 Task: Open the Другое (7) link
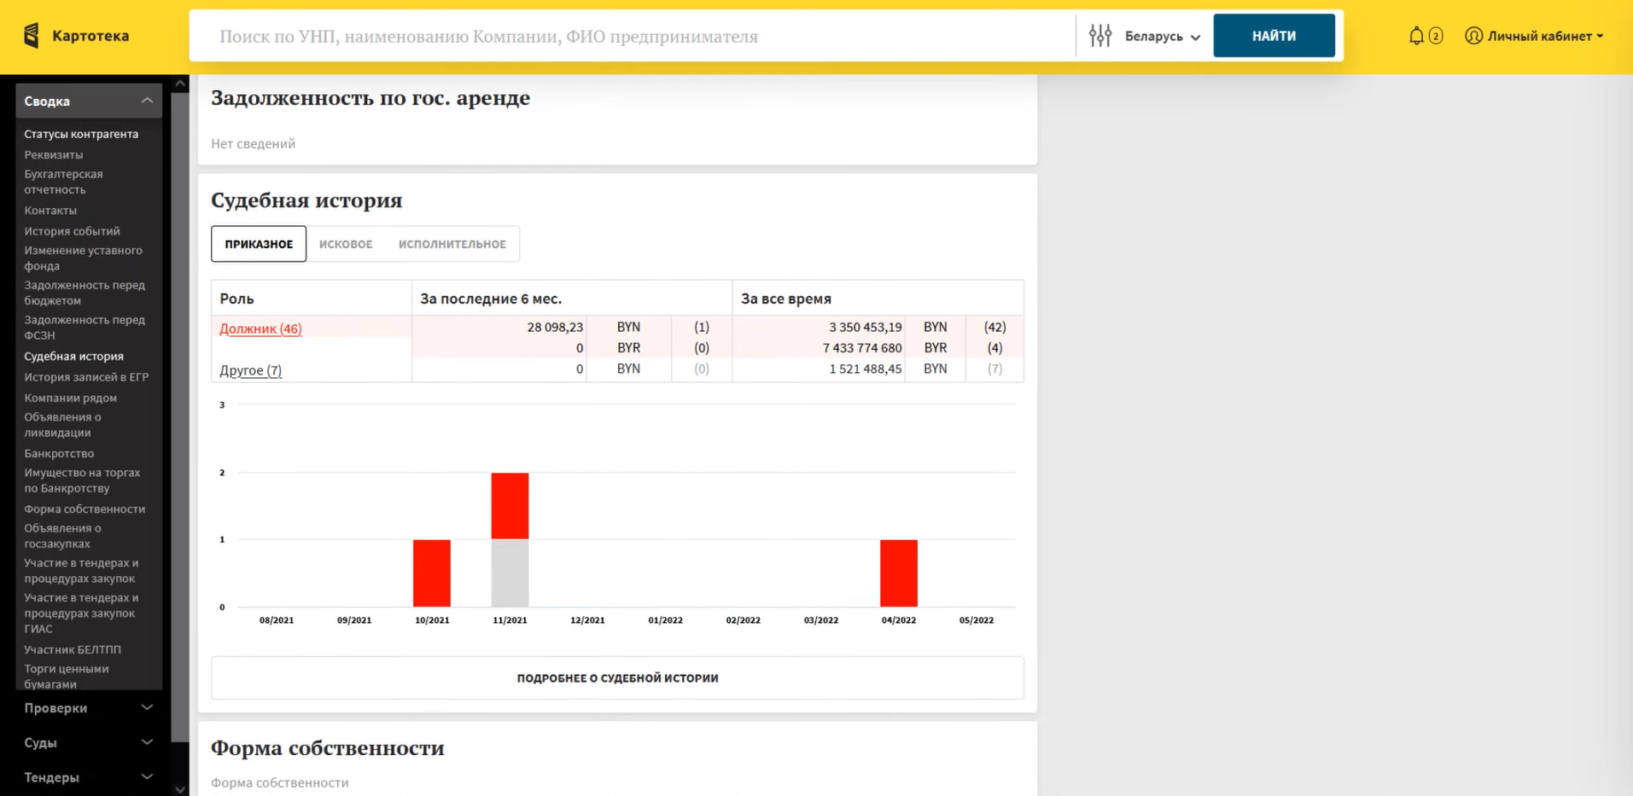[x=250, y=370]
